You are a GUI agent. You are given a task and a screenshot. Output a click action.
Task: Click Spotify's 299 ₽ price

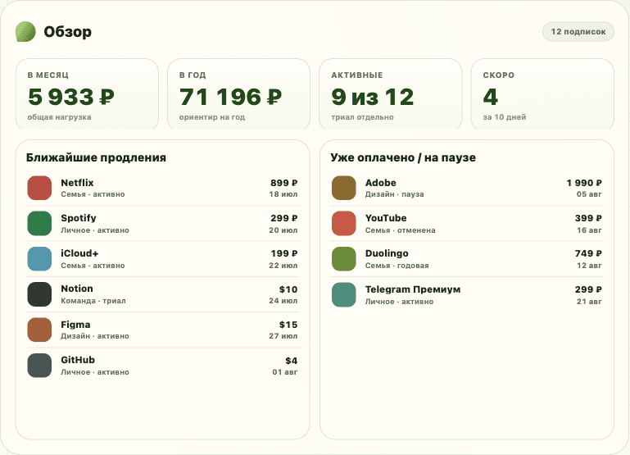283,218
